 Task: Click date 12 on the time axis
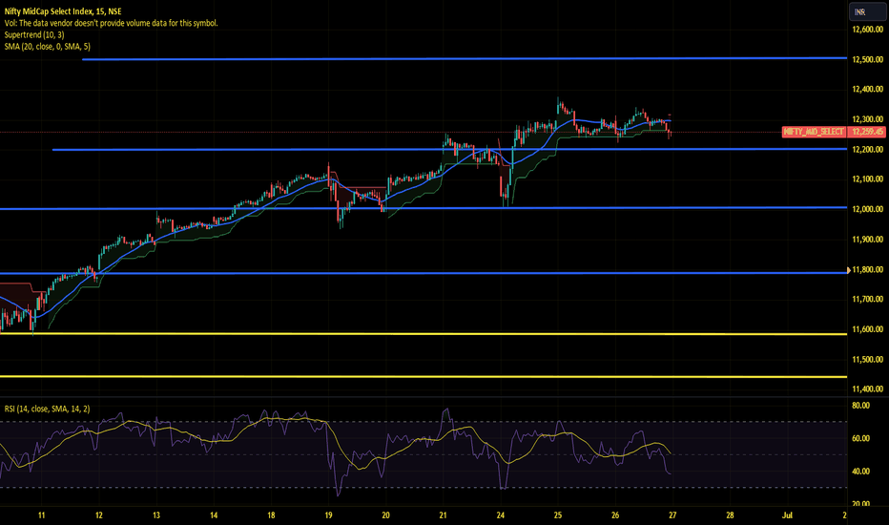click(x=98, y=515)
